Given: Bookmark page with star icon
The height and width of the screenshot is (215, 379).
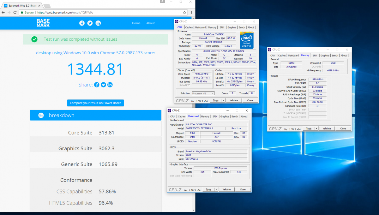Looking at the screenshot, I should [185, 12].
